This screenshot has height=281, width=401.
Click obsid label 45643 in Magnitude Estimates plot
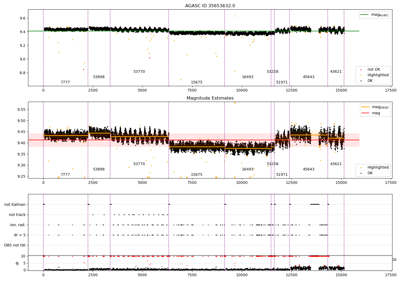(309, 169)
